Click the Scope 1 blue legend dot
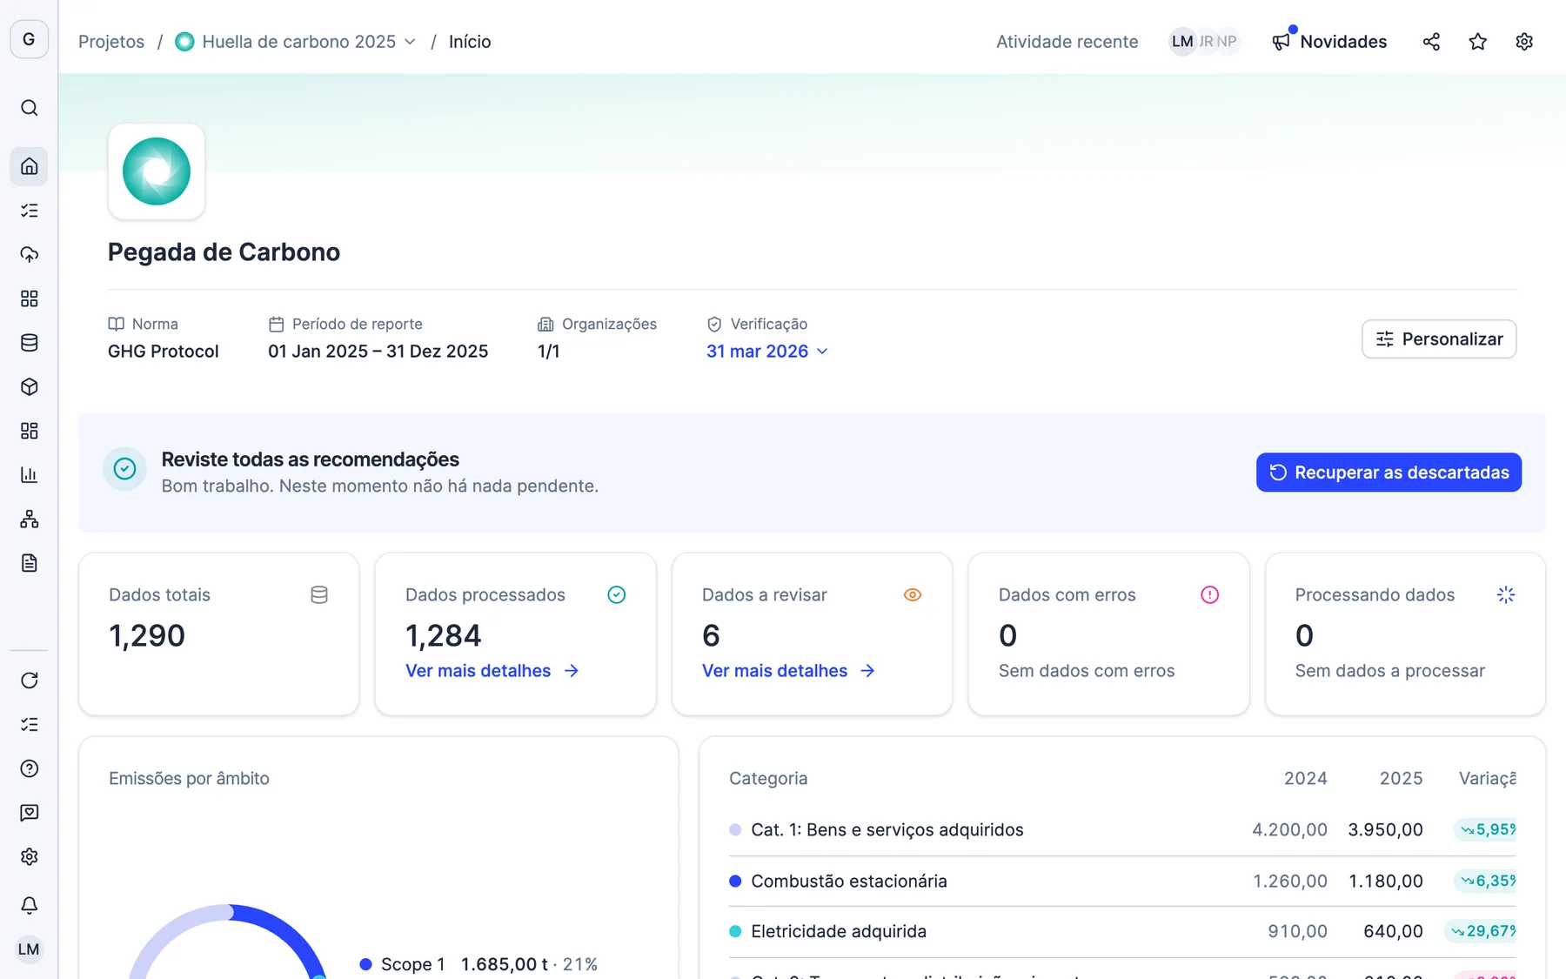This screenshot has width=1566, height=979. click(x=366, y=964)
